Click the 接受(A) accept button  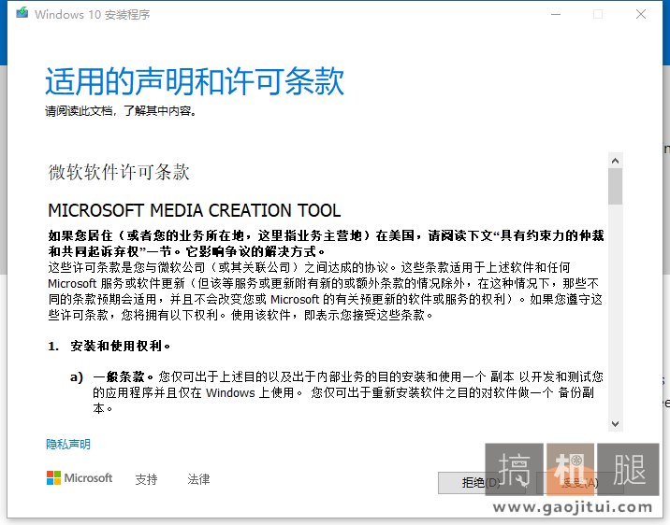[580, 483]
